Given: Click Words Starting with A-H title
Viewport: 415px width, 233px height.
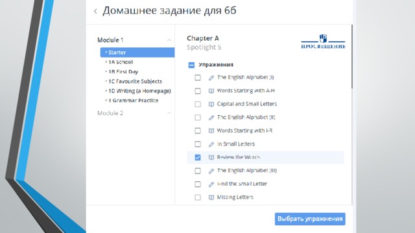Looking at the screenshot, I should pos(246,91).
